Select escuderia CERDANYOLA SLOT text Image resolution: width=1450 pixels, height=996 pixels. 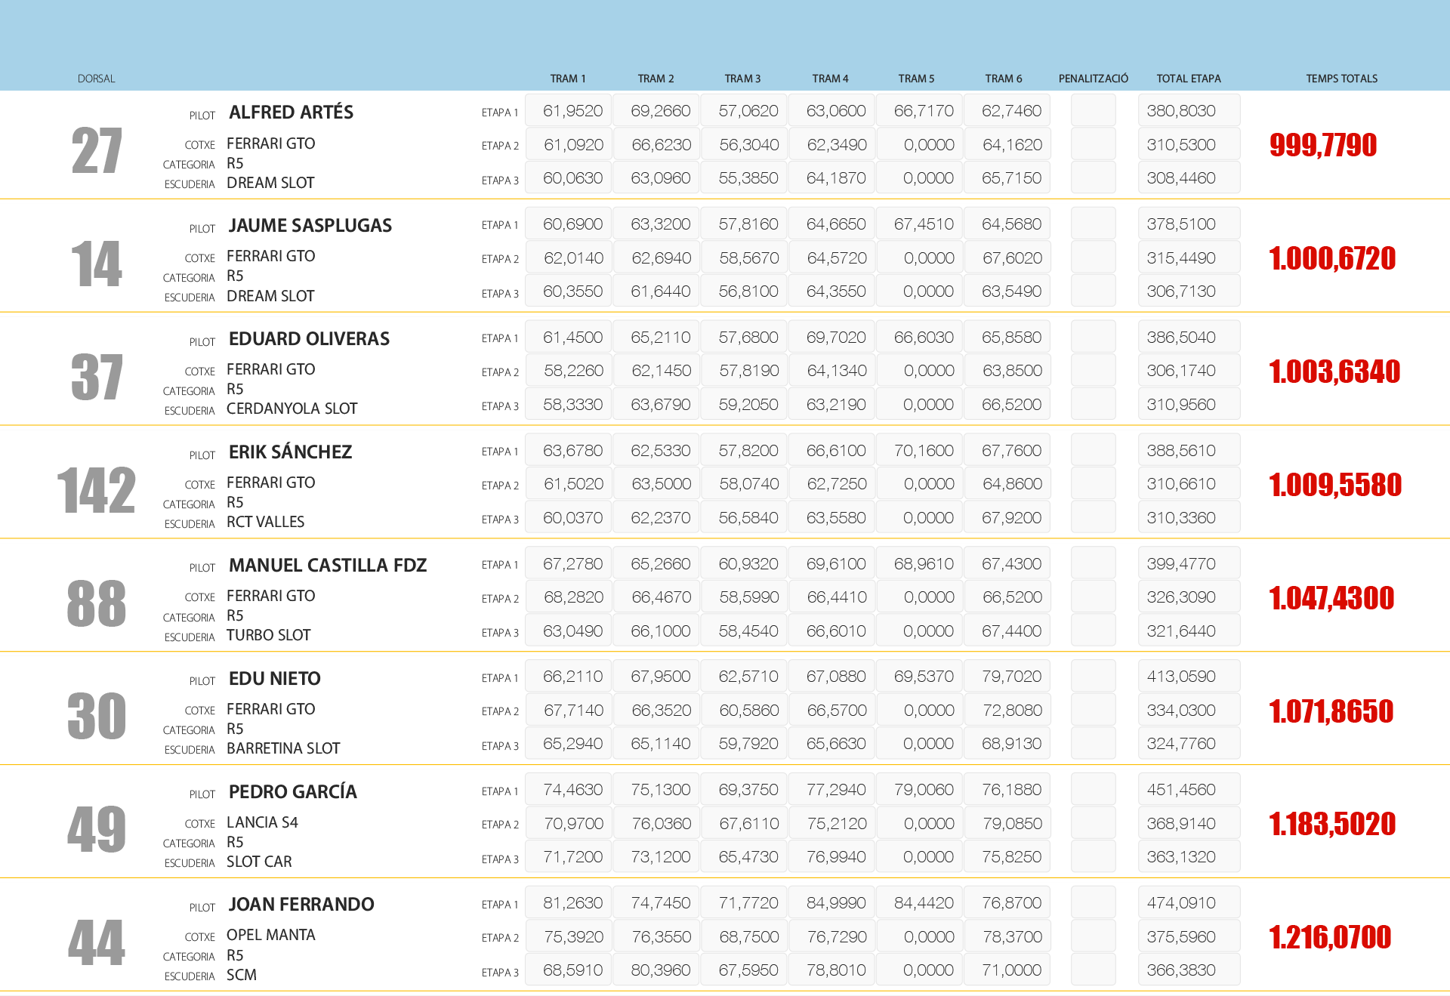tap(292, 409)
